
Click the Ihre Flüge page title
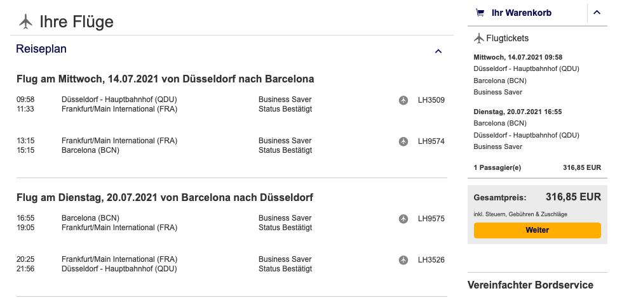tap(76, 22)
